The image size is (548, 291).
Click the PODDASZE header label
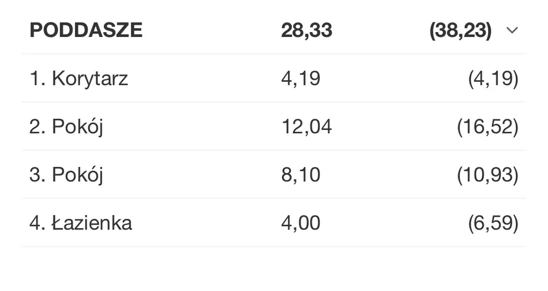pyautogui.click(x=86, y=30)
